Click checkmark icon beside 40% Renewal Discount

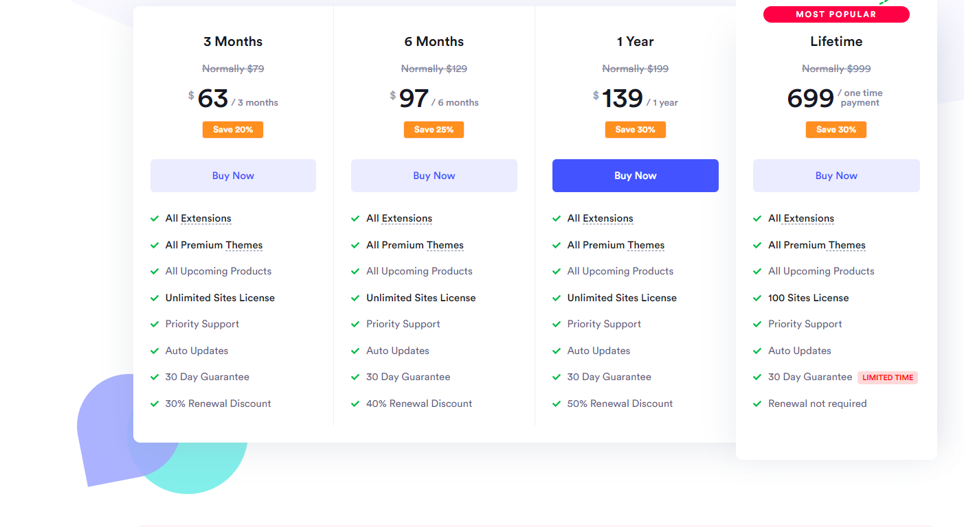(x=355, y=403)
